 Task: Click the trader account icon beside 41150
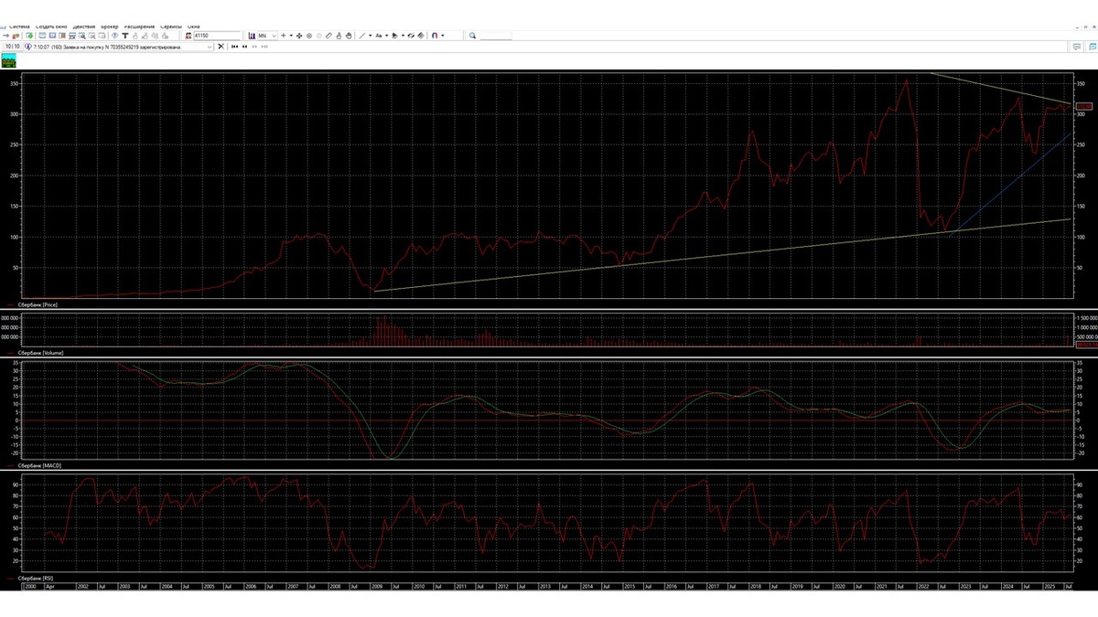point(188,36)
